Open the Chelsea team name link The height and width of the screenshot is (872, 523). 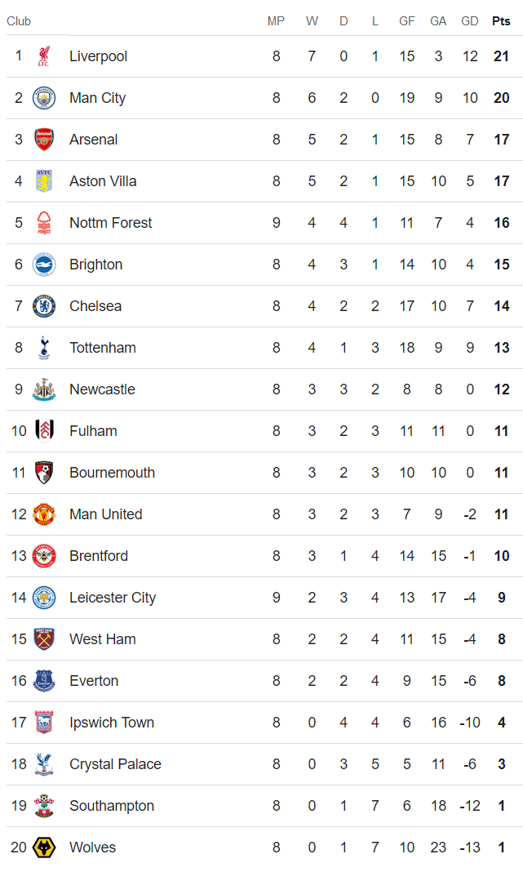coord(95,306)
